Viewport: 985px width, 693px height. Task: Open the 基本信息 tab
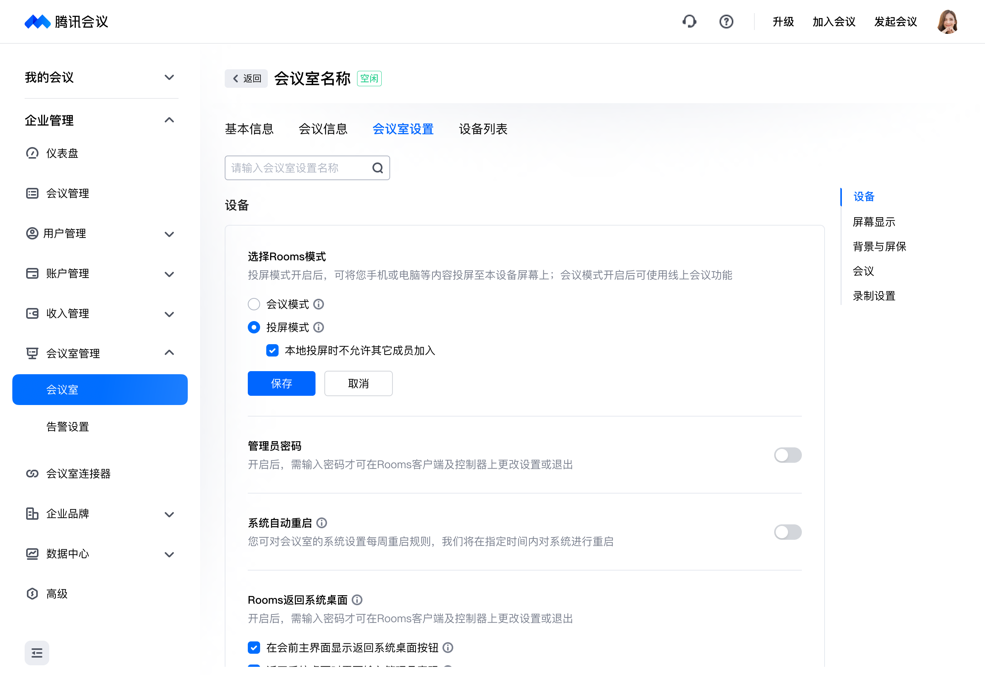(249, 129)
